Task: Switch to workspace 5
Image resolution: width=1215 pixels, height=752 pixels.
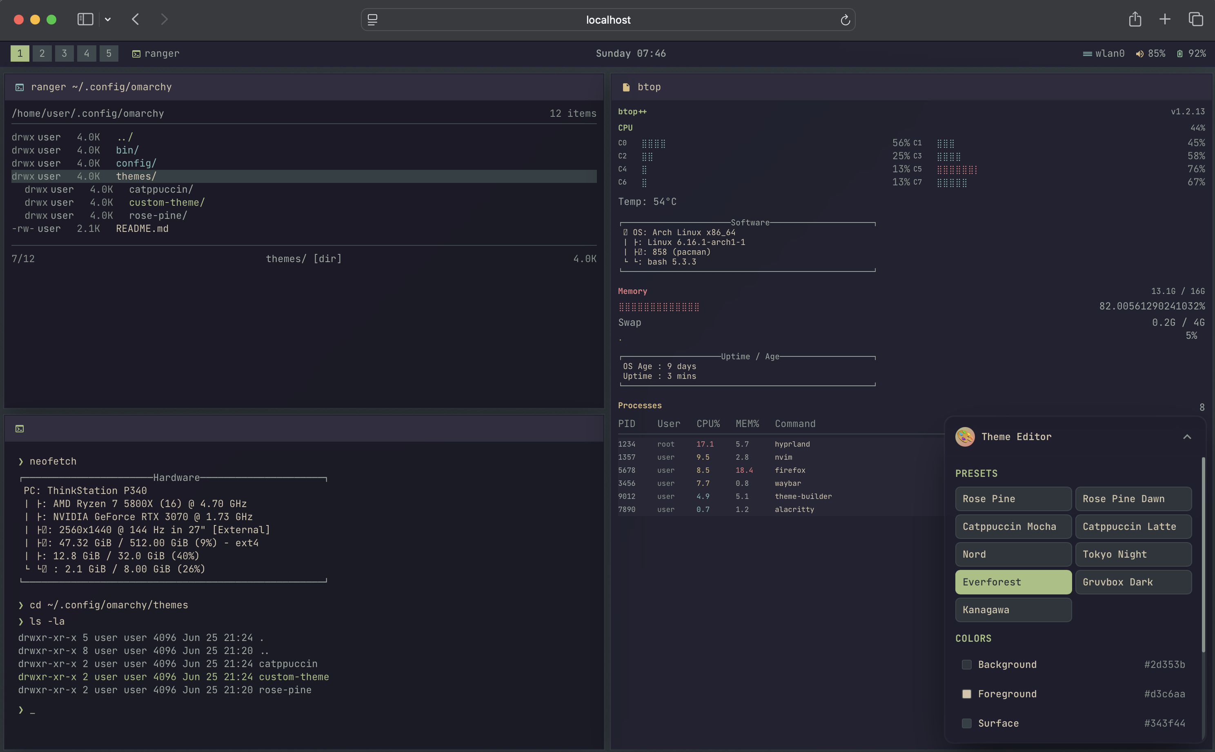Action: [x=109, y=53]
